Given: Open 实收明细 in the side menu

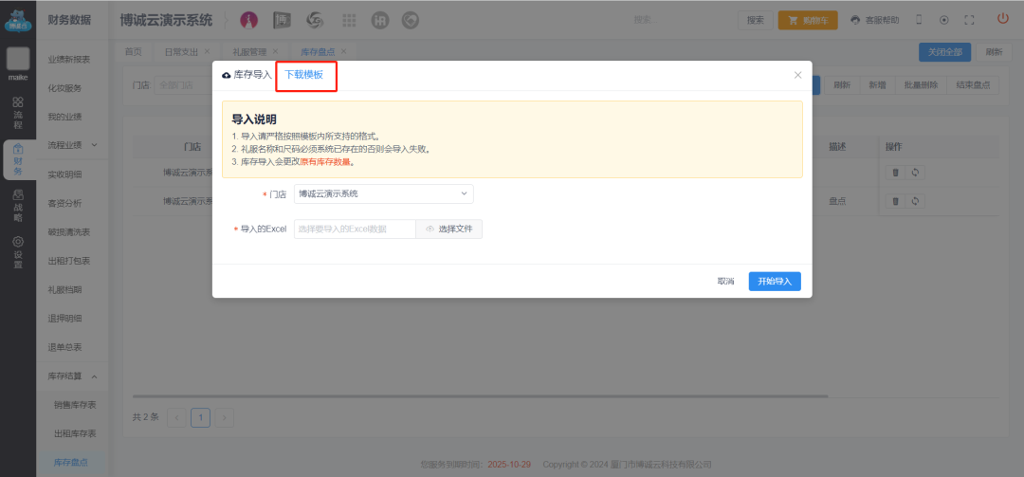Looking at the screenshot, I should [64, 174].
